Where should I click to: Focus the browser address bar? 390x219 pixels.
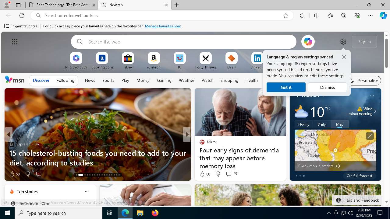click(161, 16)
